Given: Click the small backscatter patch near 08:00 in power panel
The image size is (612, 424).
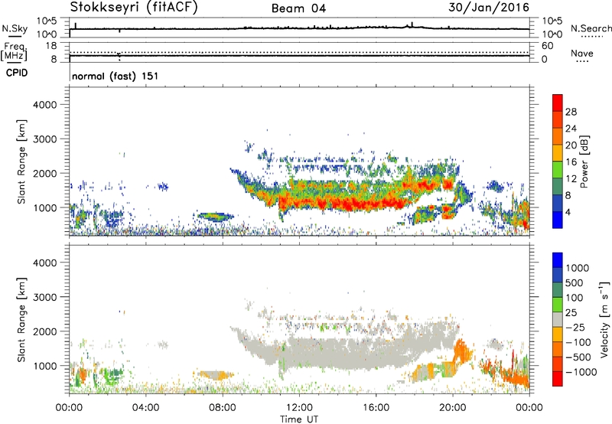Looking at the screenshot, I should (x=215, y=217).
